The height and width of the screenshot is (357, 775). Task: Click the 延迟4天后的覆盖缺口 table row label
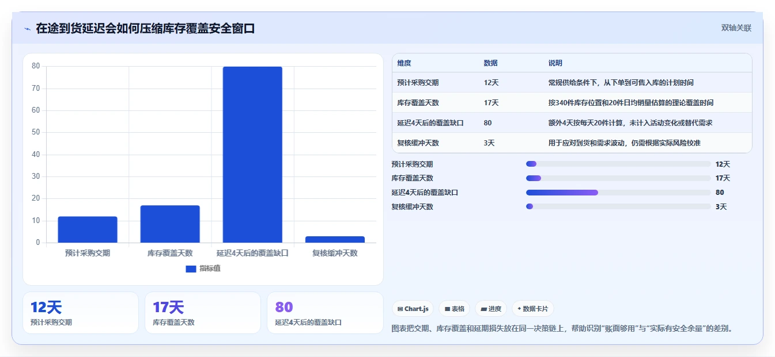(x=430, y=123)
